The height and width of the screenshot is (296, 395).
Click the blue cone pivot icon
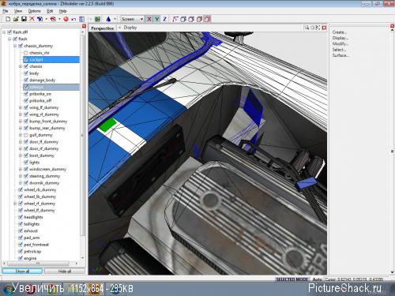pos(108,19)
